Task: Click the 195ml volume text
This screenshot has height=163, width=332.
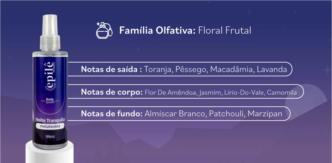Action: [x=50, y=137]
